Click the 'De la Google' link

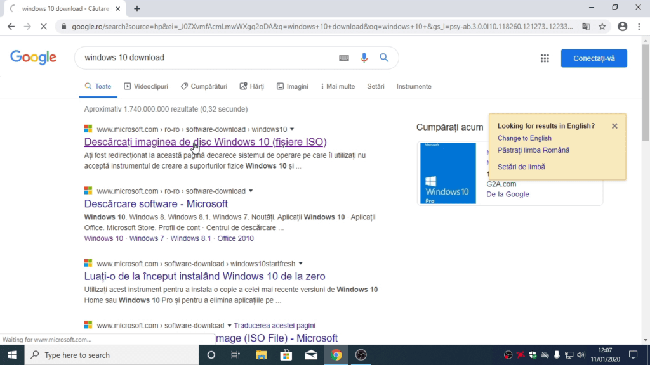pos(507,194)
